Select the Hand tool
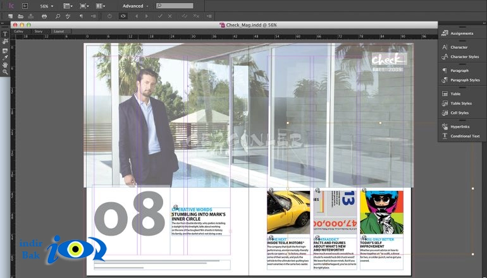This screenshot has width=487, height=278. [x=5, y=65]
